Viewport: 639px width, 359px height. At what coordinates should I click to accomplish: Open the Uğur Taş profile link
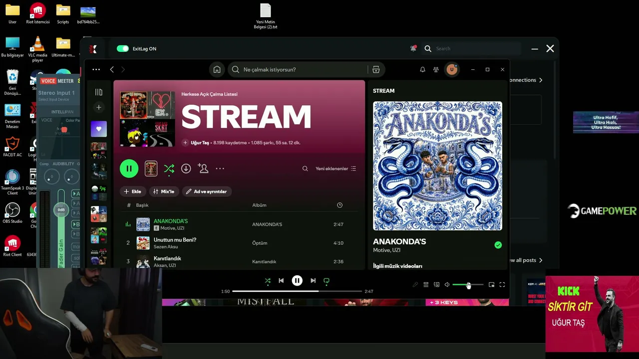tap(200, 143)
